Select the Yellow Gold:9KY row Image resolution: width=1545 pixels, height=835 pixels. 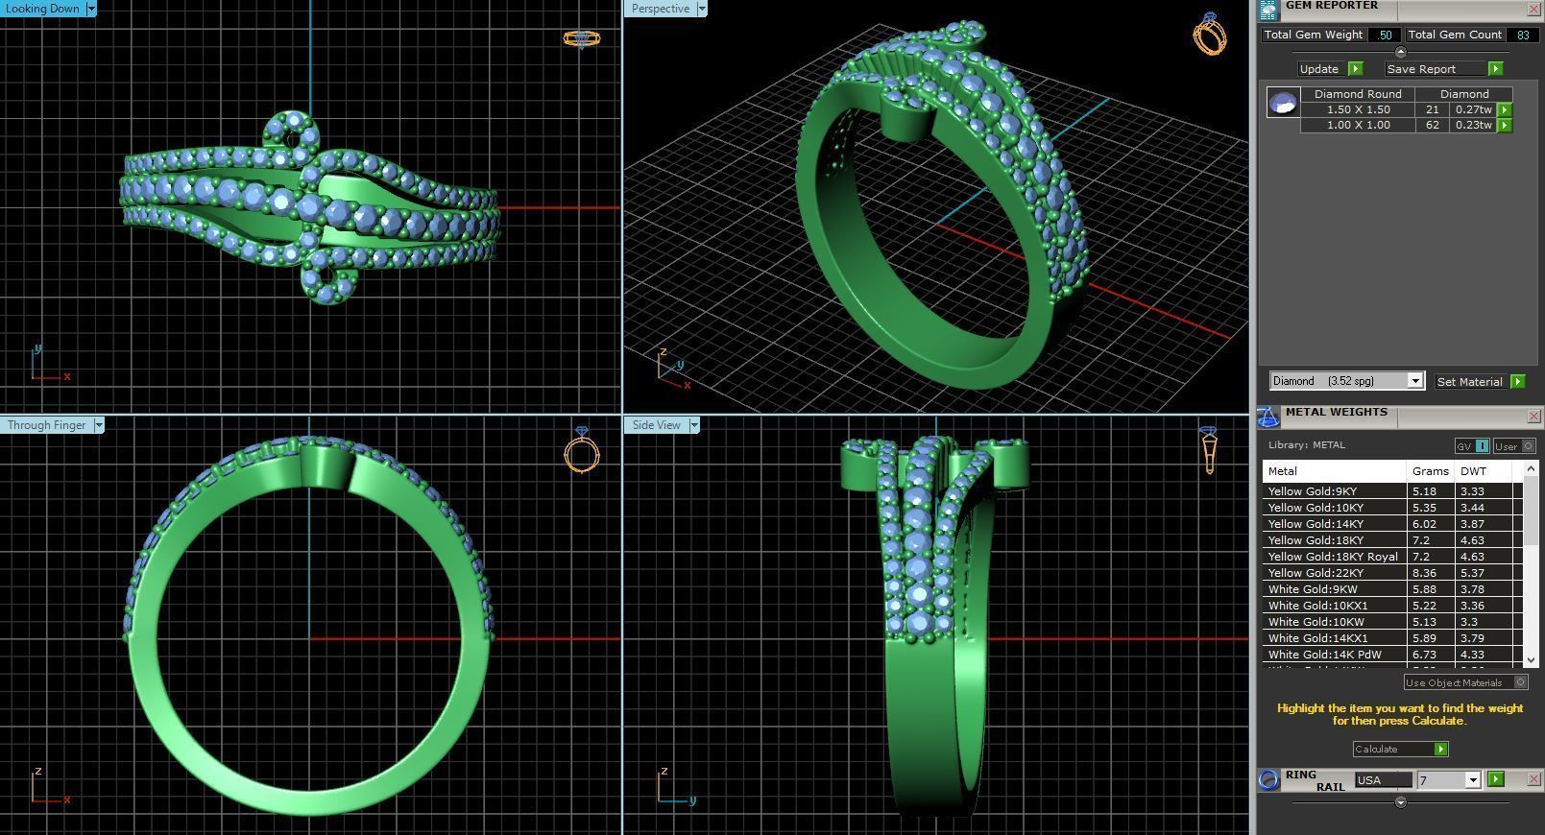[1392, 491]
